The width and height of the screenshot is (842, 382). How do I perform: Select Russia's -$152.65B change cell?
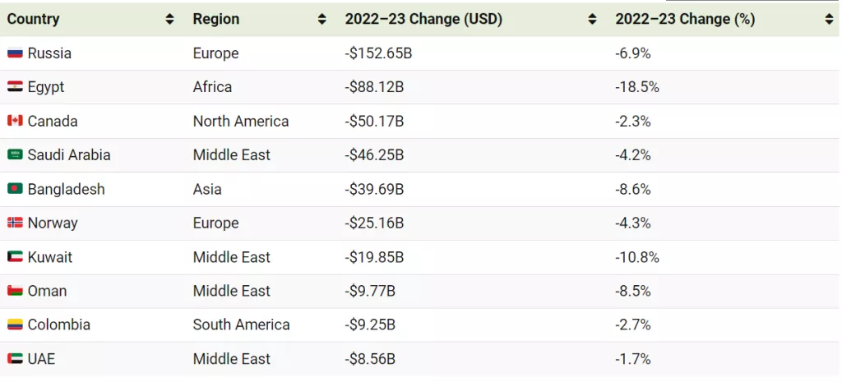(x=379, y=53)
